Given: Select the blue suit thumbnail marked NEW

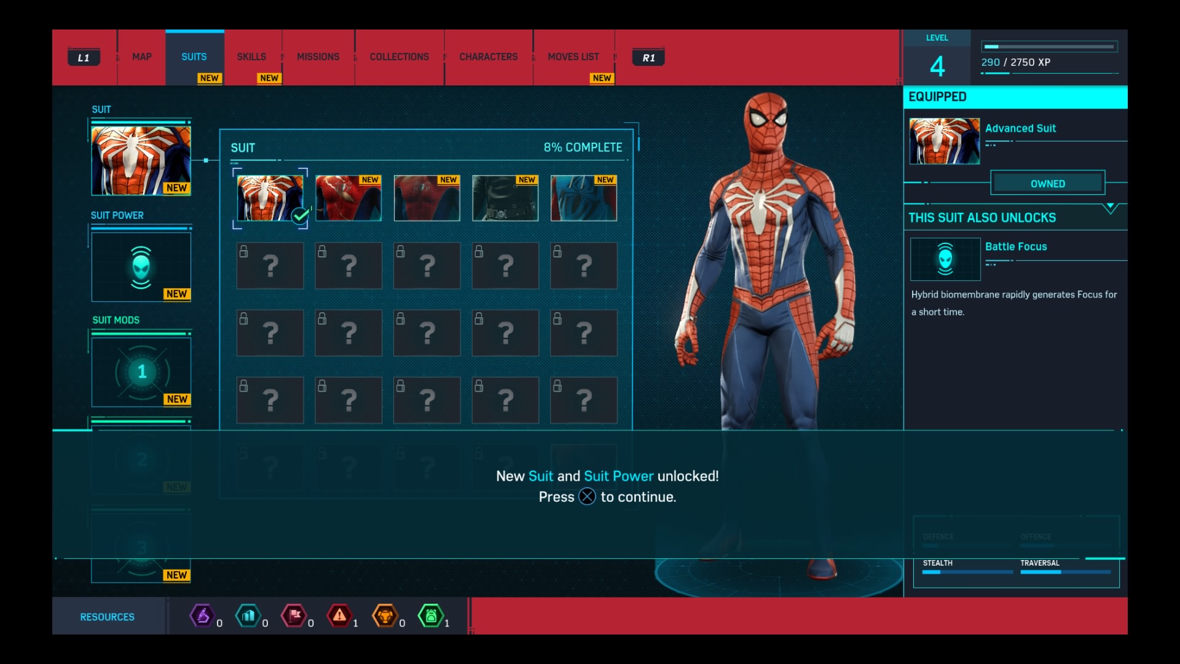Looking at the screenshot, I should coord(584,198).
